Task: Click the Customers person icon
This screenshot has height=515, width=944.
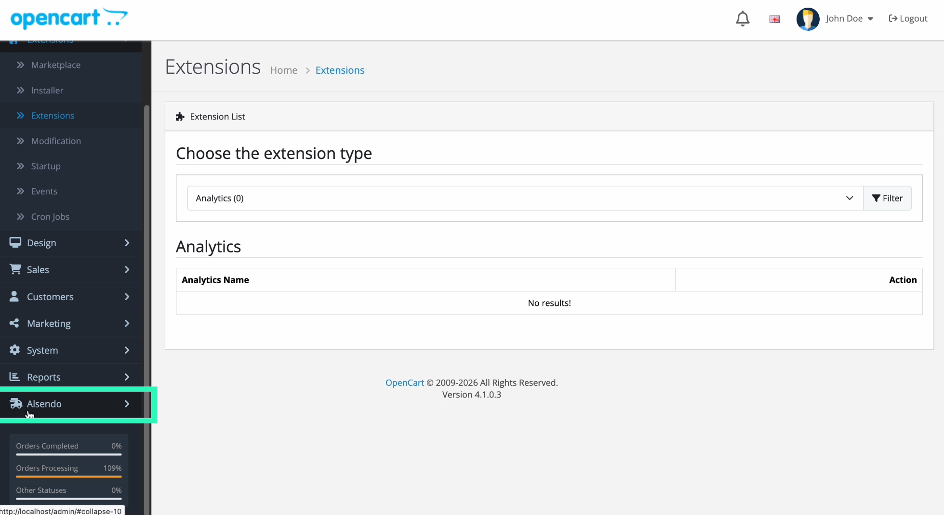Action: click(x=14, y=296)
